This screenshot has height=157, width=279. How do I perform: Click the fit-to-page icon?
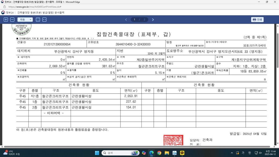click(x=38, y=20)
